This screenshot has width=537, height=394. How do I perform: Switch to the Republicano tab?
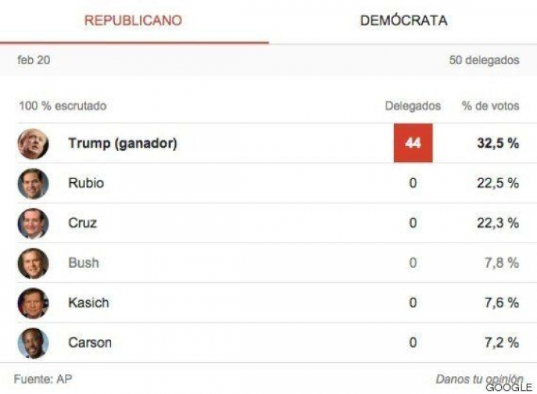coord(133,21)
